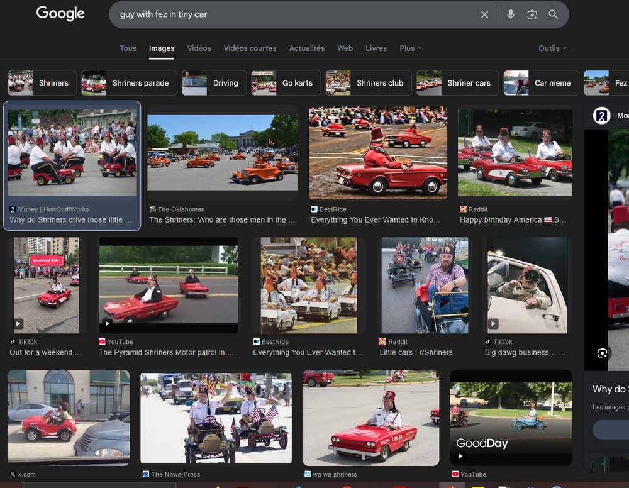
Task: Expand the Plus dropdown menu
Action: pyautogui.click(x=410, y=48)
